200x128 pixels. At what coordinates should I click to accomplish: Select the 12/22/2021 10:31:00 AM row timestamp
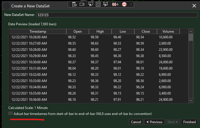point(29,68)
